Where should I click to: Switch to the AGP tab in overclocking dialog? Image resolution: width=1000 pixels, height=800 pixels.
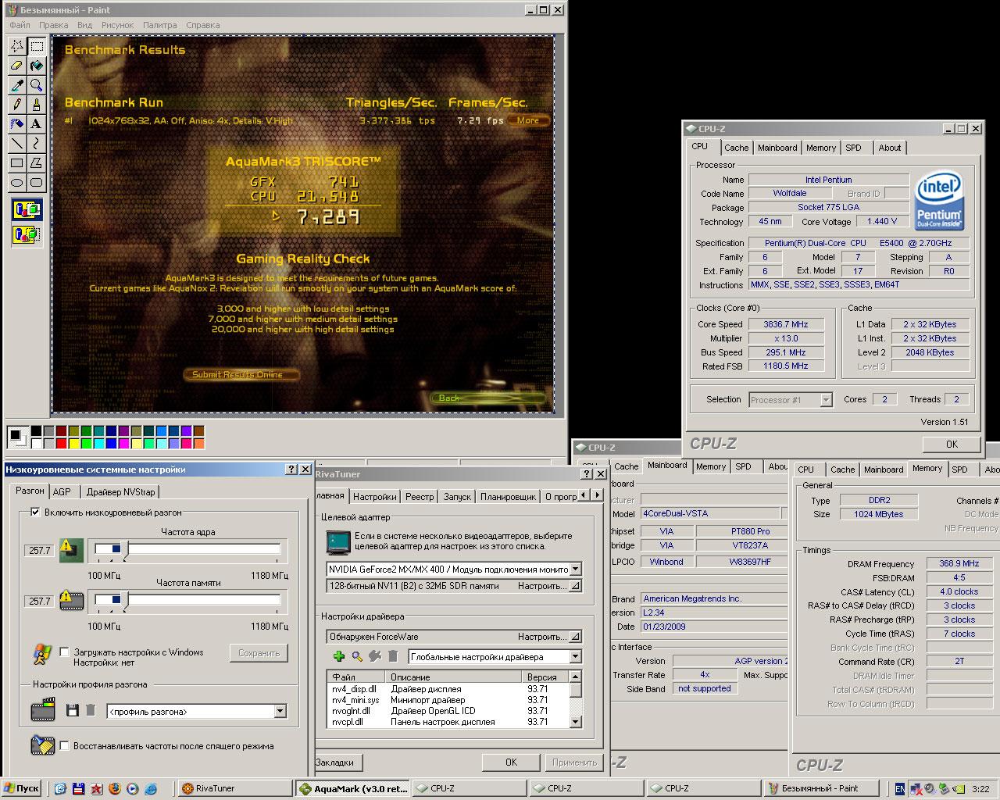62,492
